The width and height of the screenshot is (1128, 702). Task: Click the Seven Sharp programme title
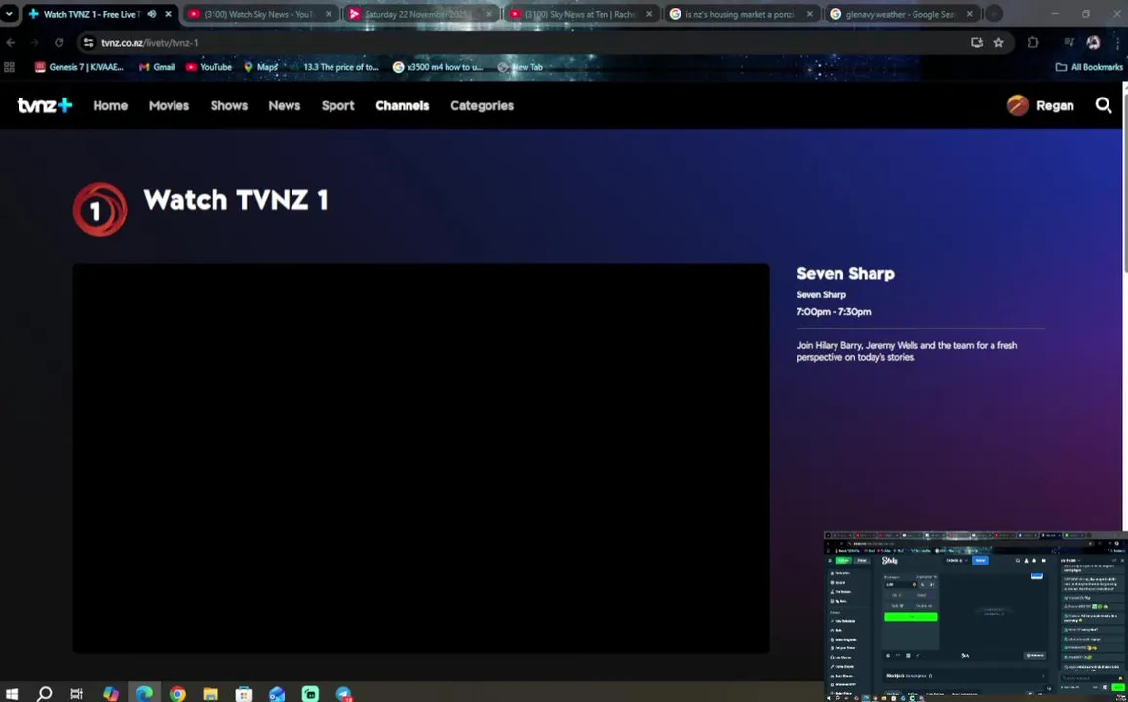845,273
